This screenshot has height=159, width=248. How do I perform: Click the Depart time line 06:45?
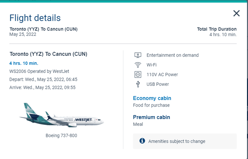tap(43, 79)
